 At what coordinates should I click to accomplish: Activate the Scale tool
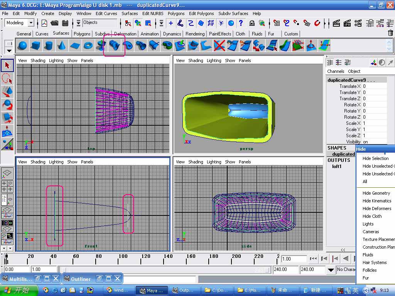[7, 118]
